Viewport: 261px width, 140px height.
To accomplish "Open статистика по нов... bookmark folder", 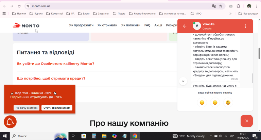I will (x=173, y=14).
